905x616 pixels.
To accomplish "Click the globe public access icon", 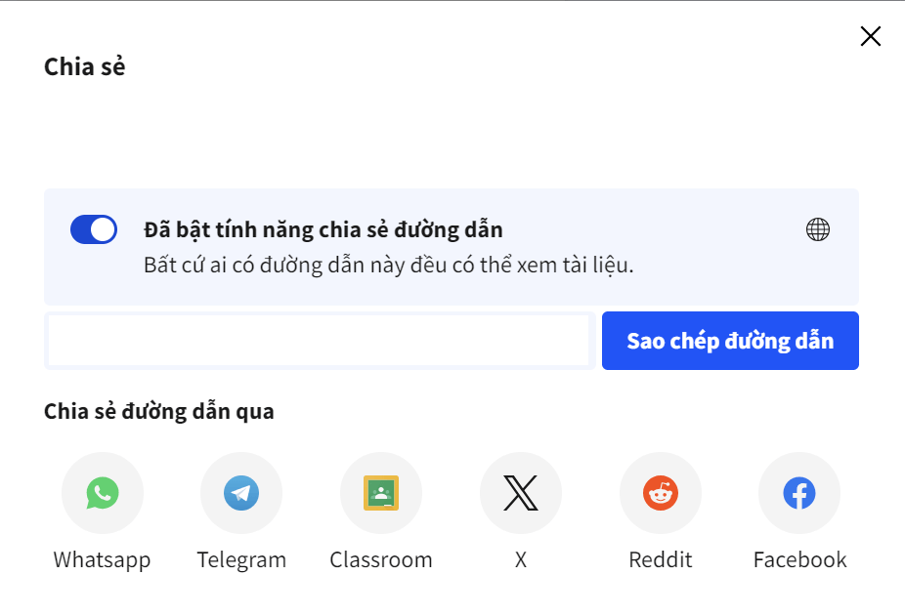I will click(x=818, y=229).
